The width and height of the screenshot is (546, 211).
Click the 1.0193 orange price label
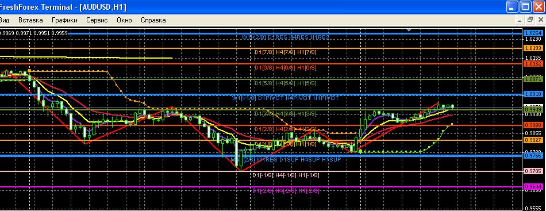click(533, 48)
